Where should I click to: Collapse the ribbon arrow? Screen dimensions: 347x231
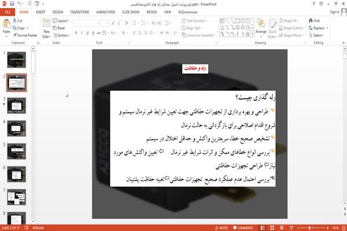pyautogui.click(x=343, y=43)
